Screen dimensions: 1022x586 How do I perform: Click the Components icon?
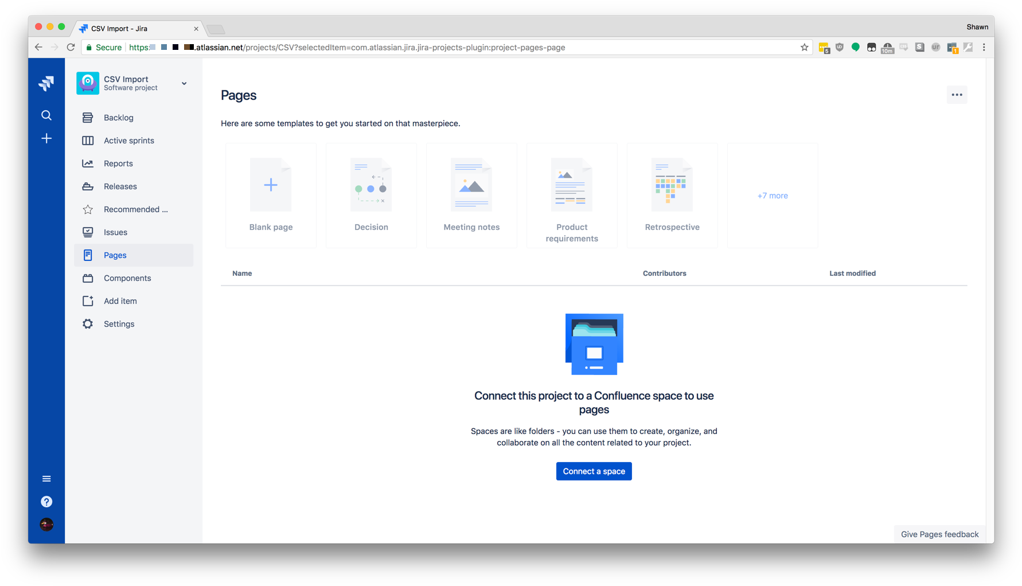pyautogui.click(x=88, y=278)
